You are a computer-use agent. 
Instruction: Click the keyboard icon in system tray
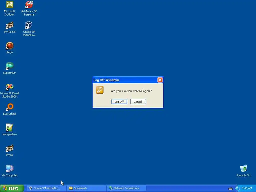point(230,188)
